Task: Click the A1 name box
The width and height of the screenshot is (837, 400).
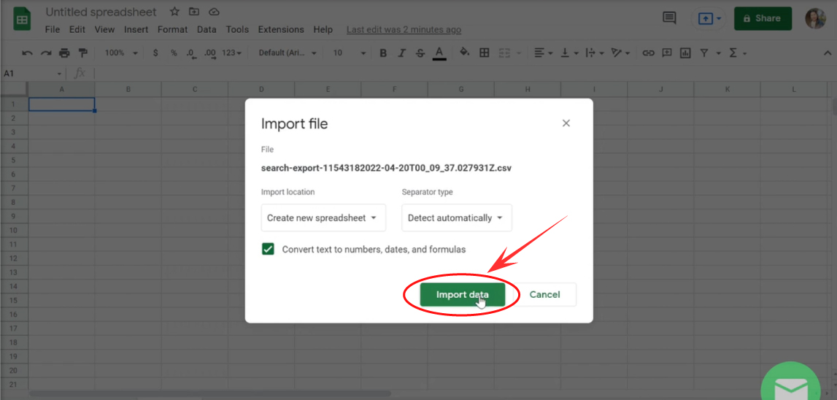Action: [x=27, y=74]
